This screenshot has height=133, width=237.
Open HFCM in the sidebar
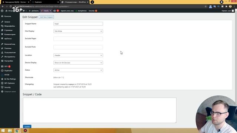(7, 75)
